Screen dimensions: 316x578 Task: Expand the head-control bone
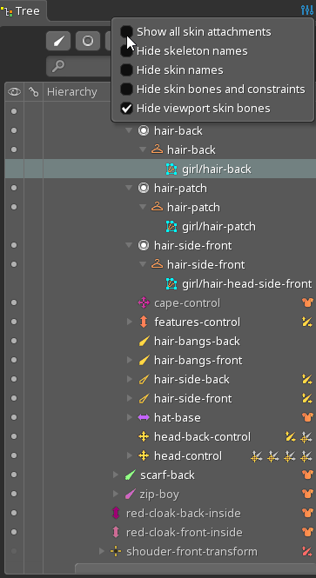tap(129, 456)
